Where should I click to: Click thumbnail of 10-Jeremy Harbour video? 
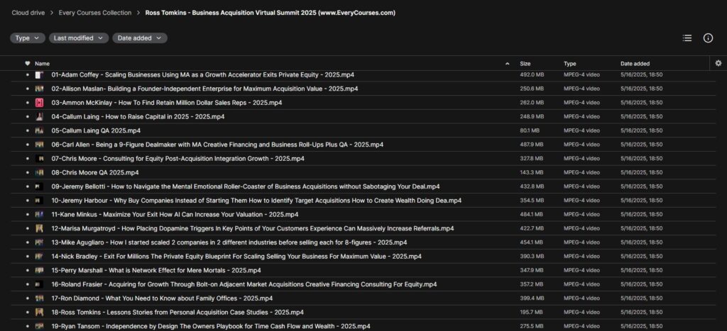tap(40, 201)
